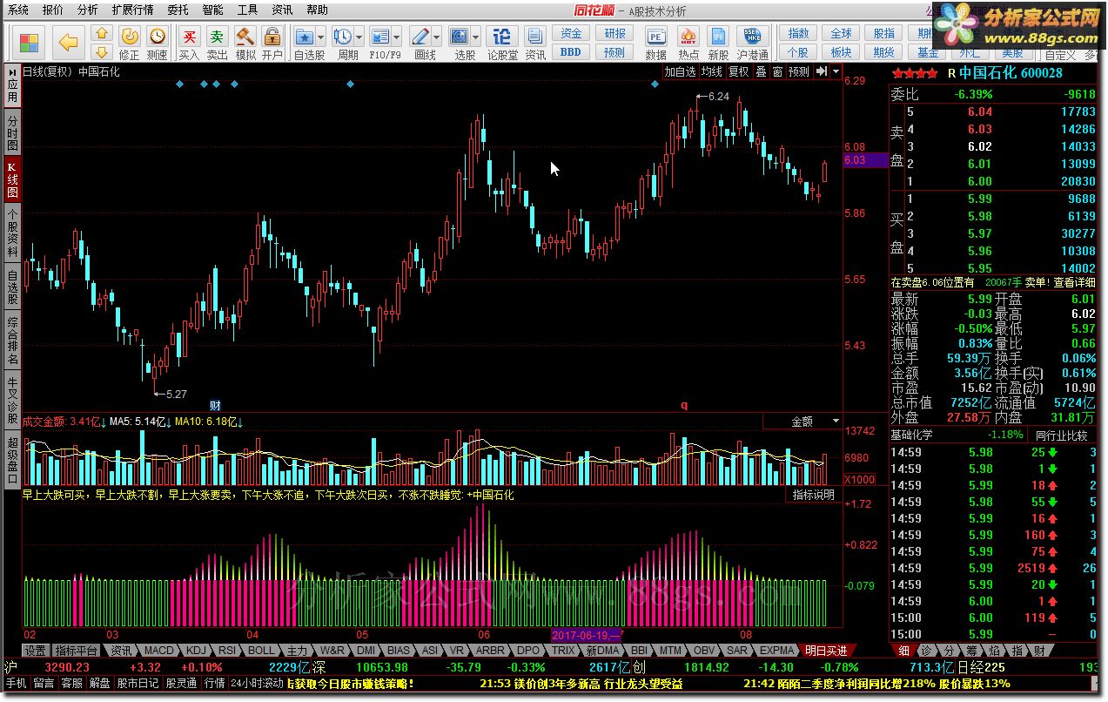Open the 智能 menu
This screenshot has height=702, width=1108.
point(212,10)
